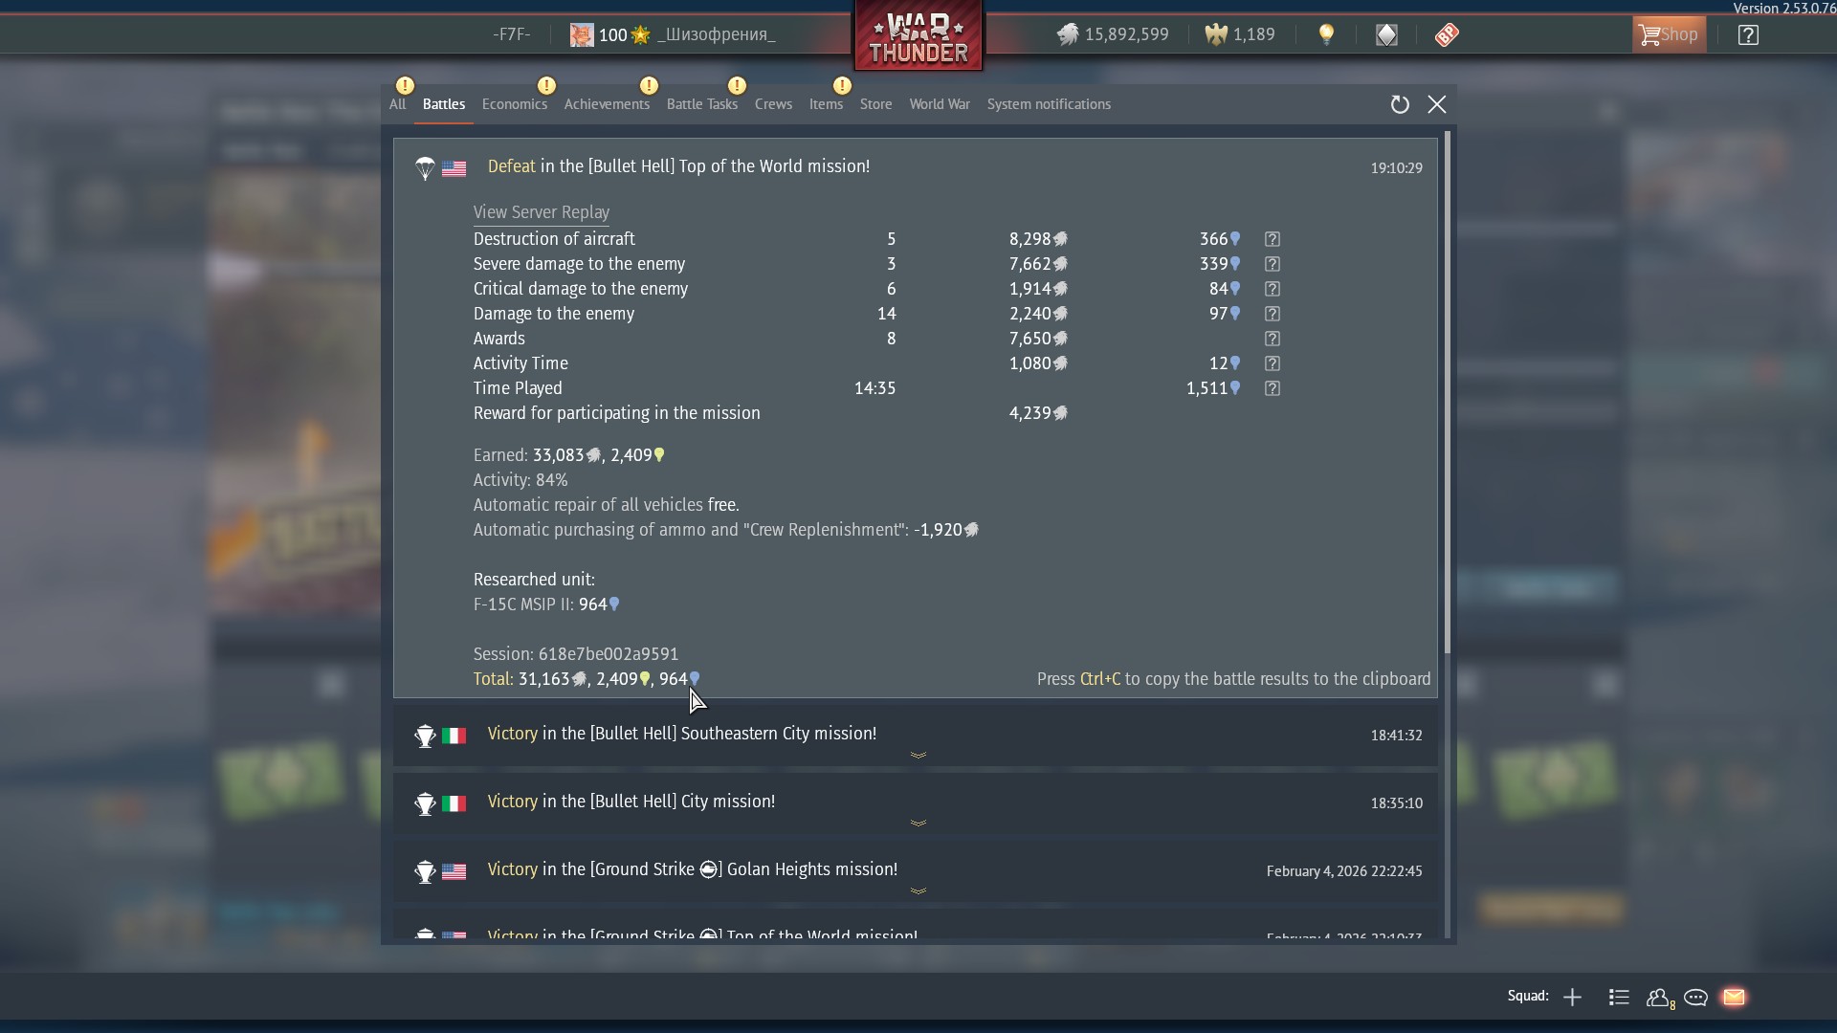Image resolution: width=1837 pixels, height=1033 pixels.
Task: Open the squad contacts icon
Action: (1660, 998)
